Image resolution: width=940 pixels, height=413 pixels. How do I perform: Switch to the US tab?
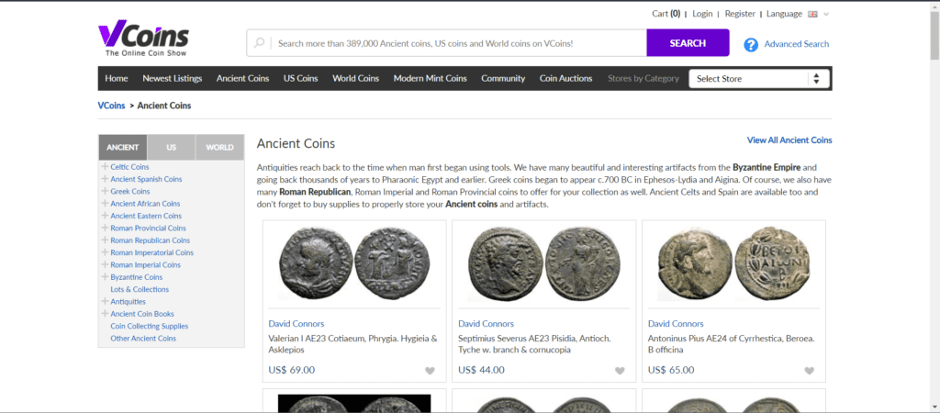point(172,148)
